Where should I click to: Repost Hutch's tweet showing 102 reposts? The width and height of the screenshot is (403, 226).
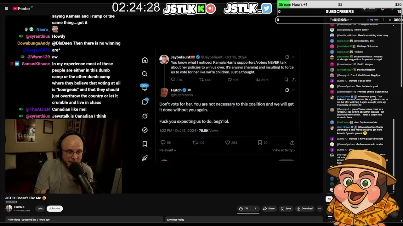tap(198, 143)
